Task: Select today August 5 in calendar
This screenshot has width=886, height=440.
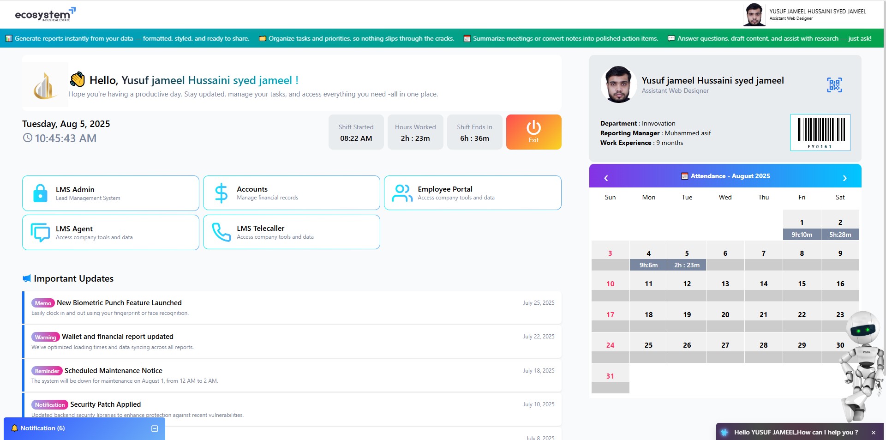Action: click(x=687, y=256)
